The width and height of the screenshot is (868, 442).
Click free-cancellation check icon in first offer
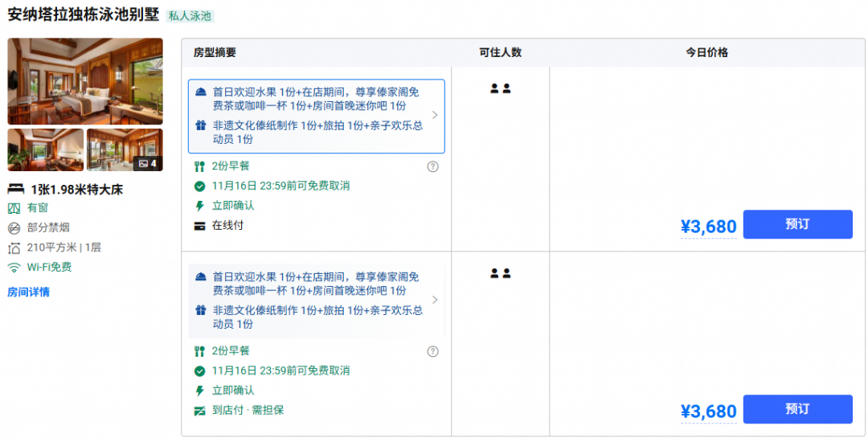(x=200, y=186)
